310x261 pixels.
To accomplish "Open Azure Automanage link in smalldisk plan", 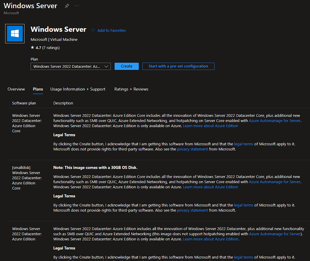I will click(275, 182).
